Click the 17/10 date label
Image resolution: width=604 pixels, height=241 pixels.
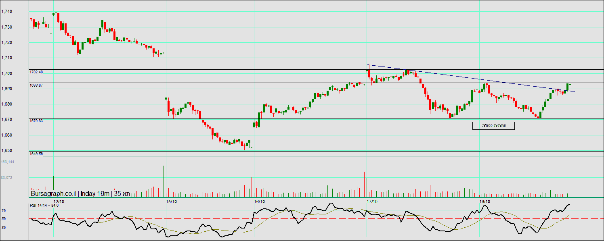(372, 201)
